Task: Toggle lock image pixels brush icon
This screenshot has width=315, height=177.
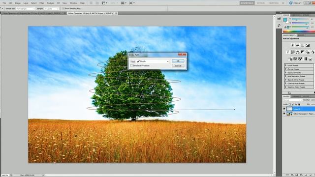Action: click(x=293, y=104)
